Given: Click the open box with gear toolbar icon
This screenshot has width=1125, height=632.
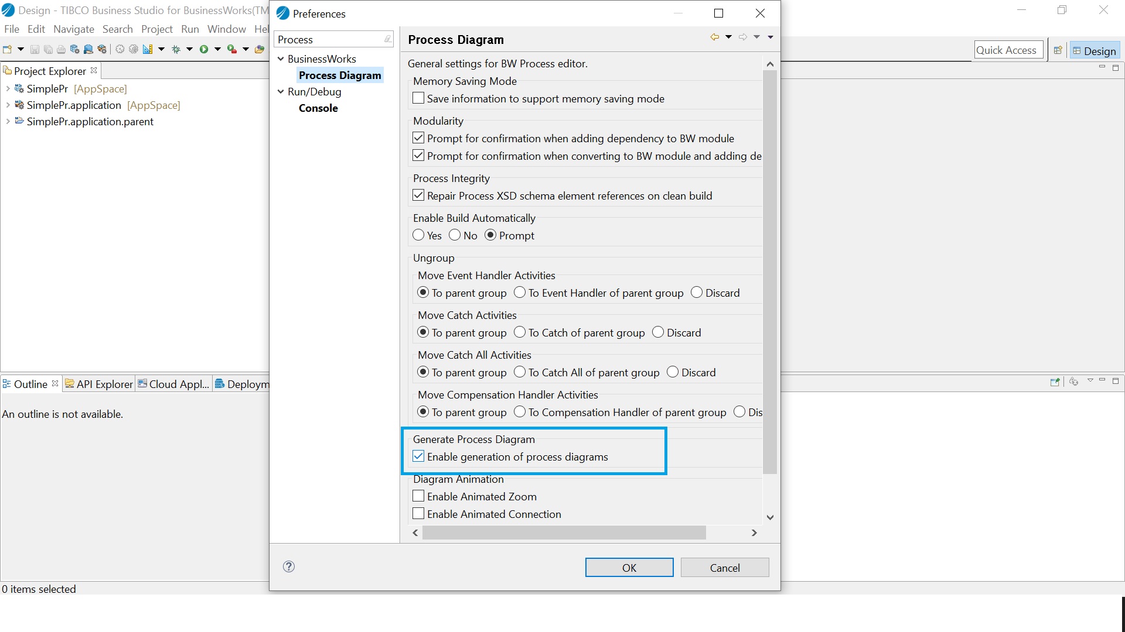Looking at the screenshot, I should point(102,50).
